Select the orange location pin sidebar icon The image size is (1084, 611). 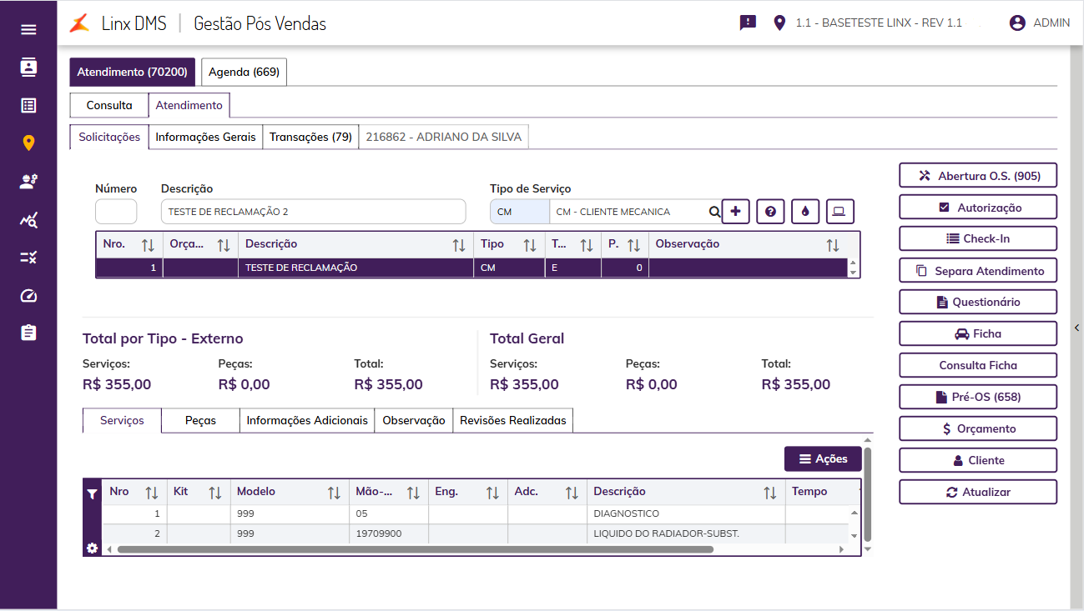(28, 143)
